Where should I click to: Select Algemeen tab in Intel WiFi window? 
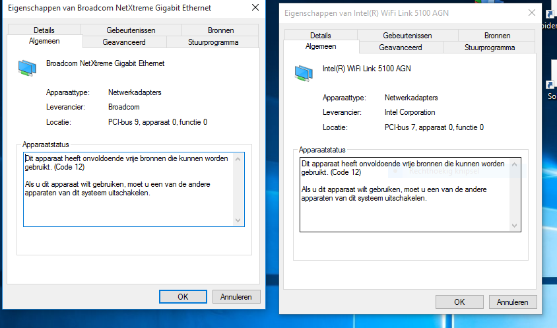[321, 47]
